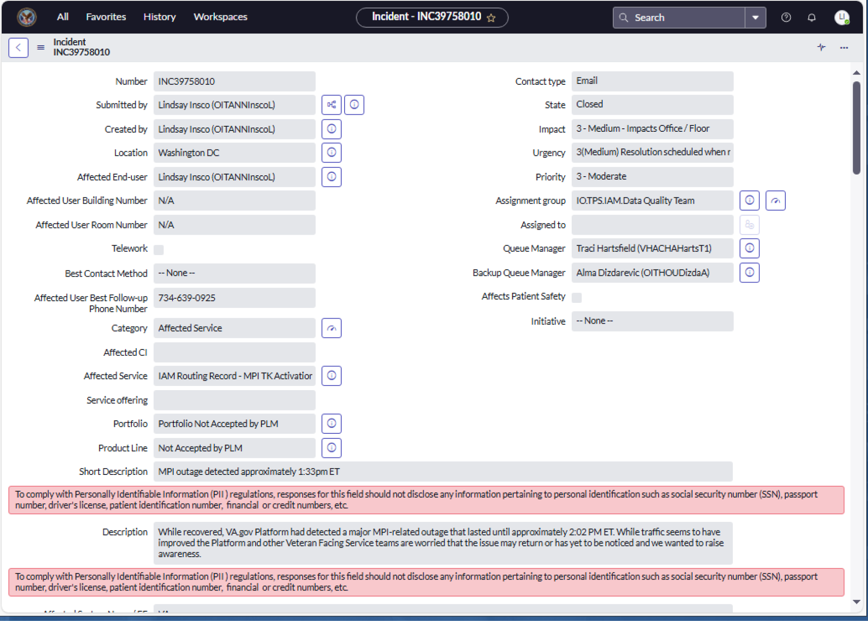The image size is (868, 621).
Task: Open the more actions ellipsis button
Action: click(x=843, y=48)
